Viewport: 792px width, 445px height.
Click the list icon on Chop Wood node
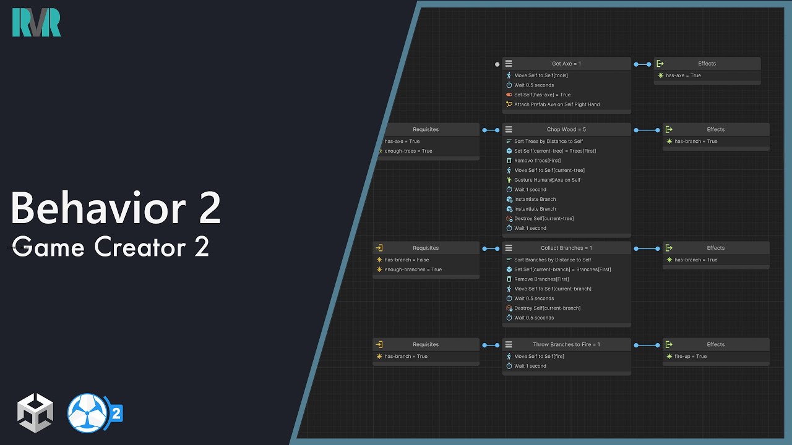click(x=509, y=130)
